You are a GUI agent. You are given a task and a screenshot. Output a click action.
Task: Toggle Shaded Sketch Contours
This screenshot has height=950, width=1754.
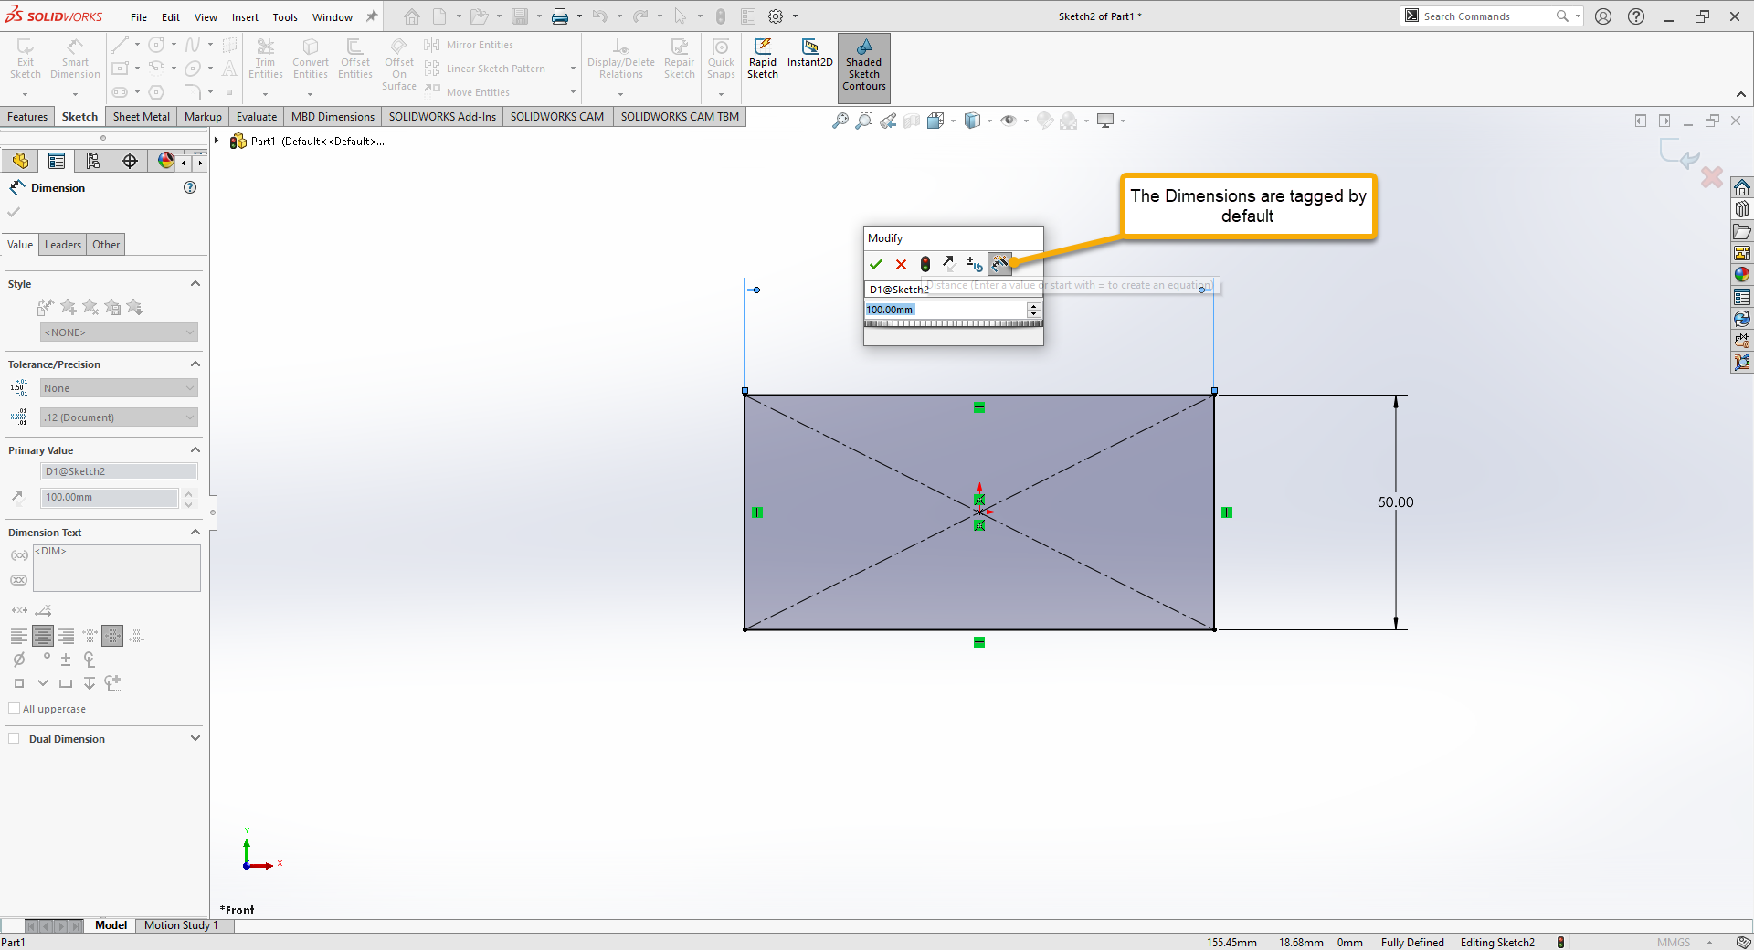863,68
